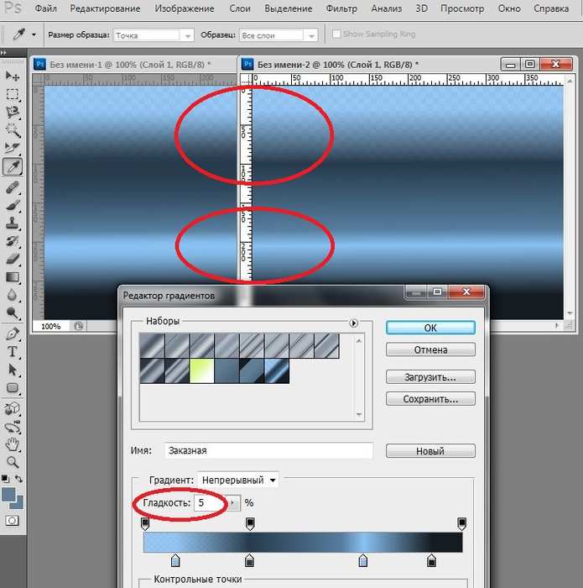Select the Dodge tool
Screen dimensions: 583x588
13,313
